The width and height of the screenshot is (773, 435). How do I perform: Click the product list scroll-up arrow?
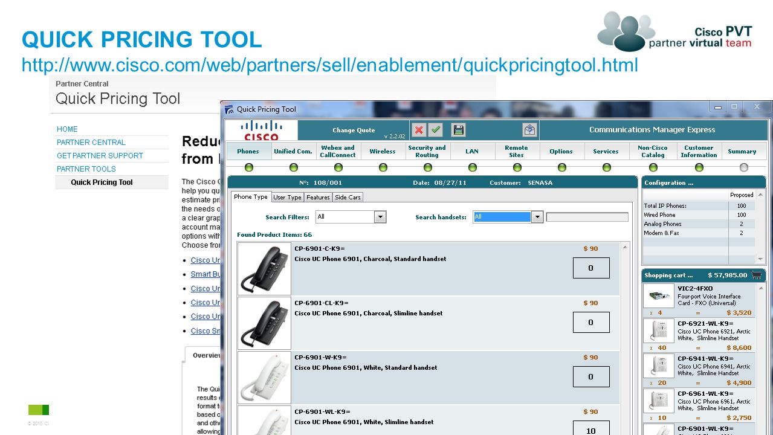pyautogui.click(x=626, y=247)
